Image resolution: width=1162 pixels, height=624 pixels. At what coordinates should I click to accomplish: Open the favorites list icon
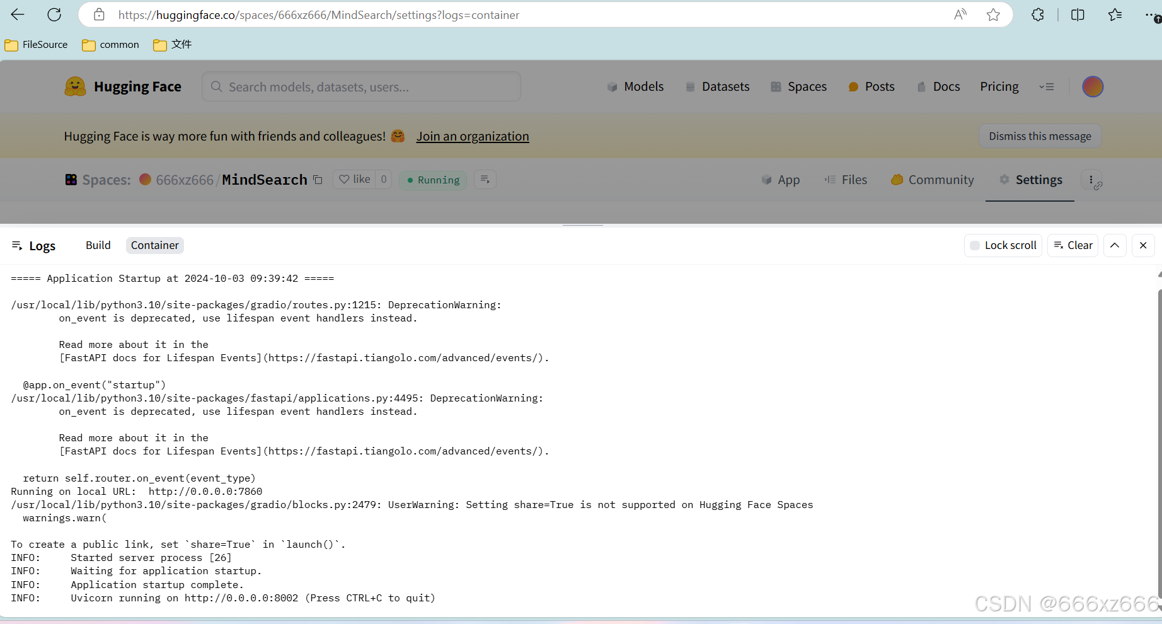click(1115, 14)
